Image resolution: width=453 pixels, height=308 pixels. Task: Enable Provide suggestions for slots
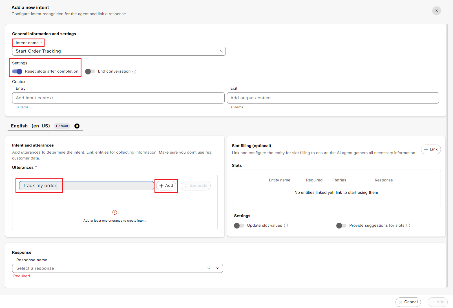pos(341,226)
